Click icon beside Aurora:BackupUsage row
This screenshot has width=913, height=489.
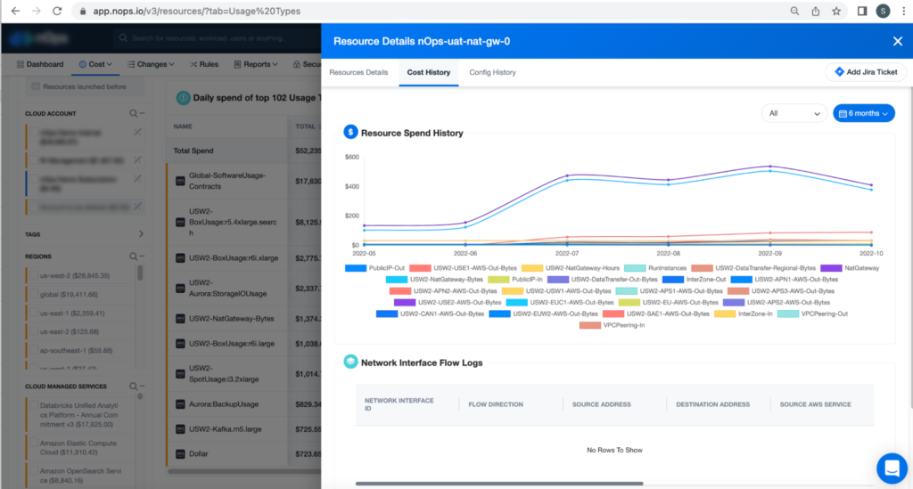pyautogui.click(x=180, y=404)
